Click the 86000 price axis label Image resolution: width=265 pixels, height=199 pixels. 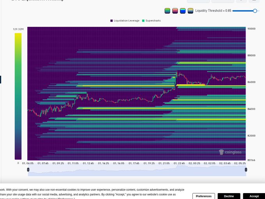coord(251,82)
